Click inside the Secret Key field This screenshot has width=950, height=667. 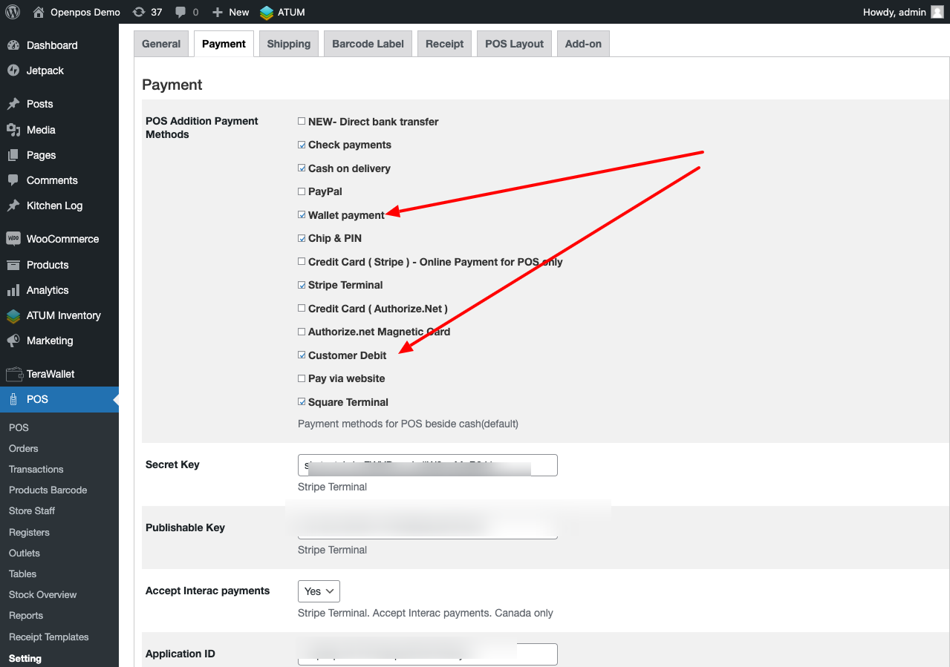(x=427, y=465)
